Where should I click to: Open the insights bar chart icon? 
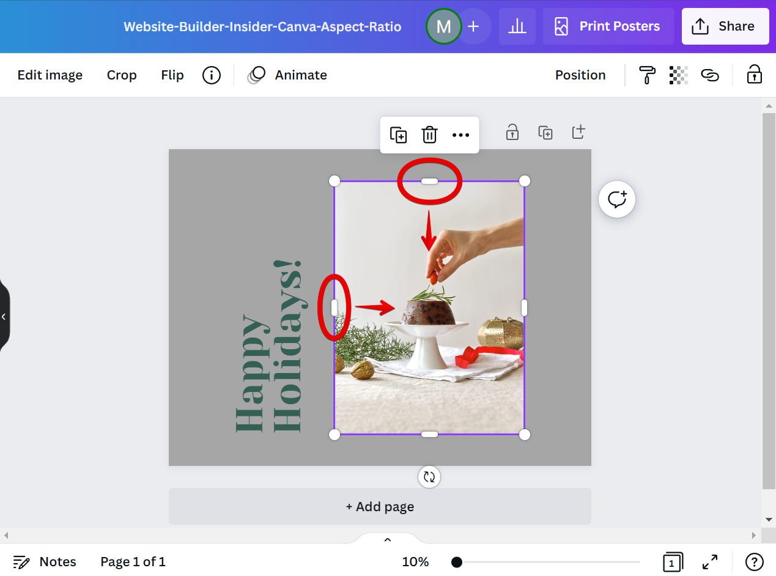(x=517, y=26)
